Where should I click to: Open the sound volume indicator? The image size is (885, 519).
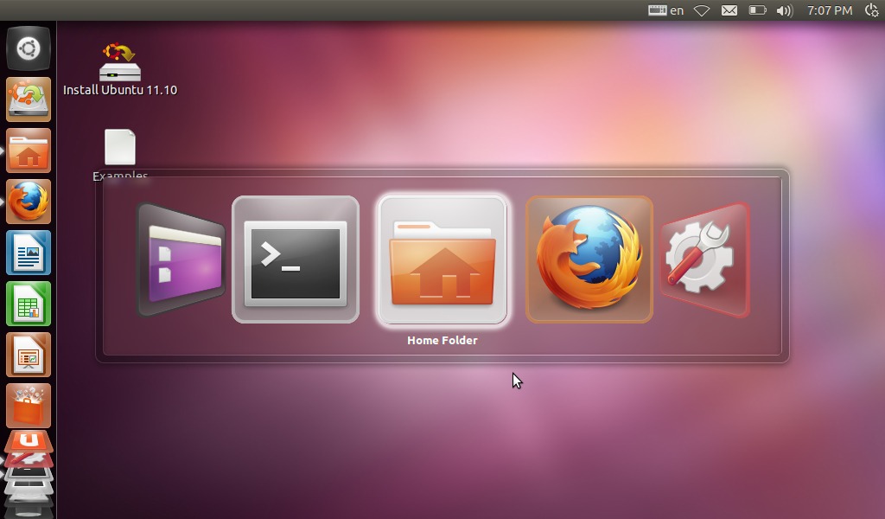tap(785, 10)
